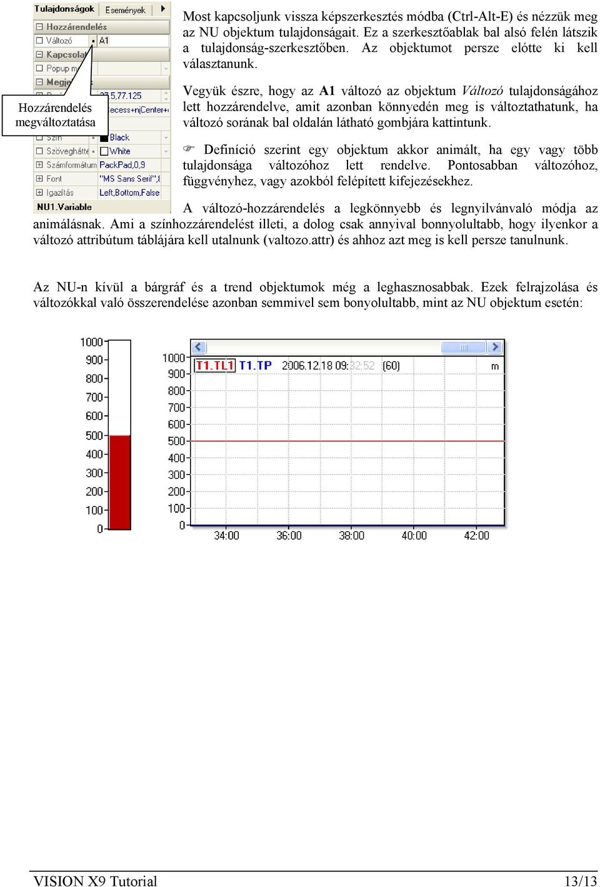This screenshot has width=600, height=887.
Task: Pick the Black color swatch
Action: [104, 138]
